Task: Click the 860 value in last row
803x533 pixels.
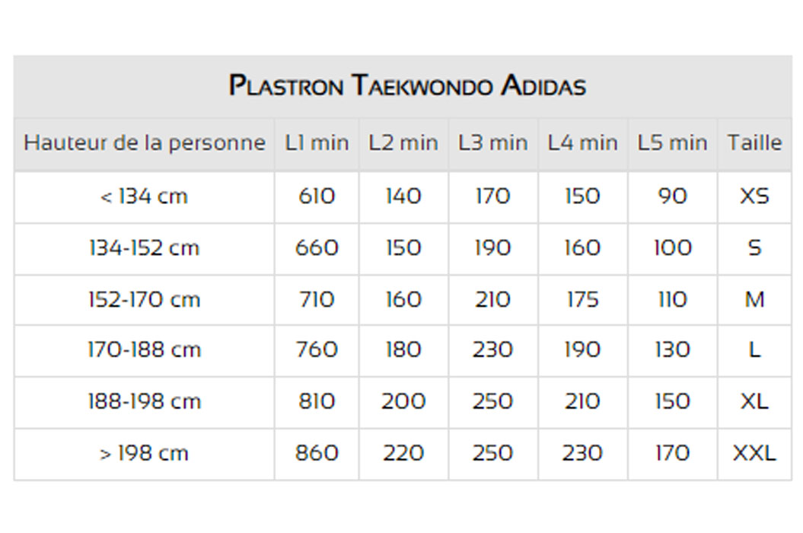Action: point(317,454)
